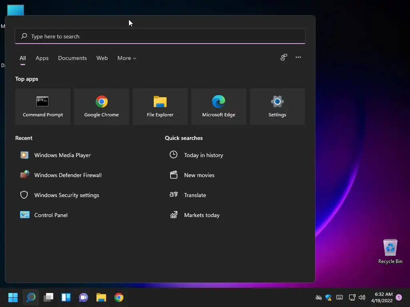Viewport: 410px width, 307px height.
Task: Click the touch keyboard tray icon
Action: click(x=340, y=297)
